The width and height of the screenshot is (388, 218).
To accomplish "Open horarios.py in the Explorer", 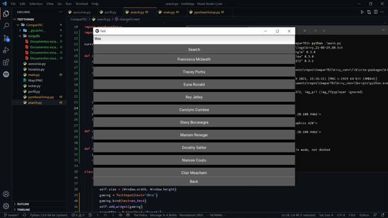I will [x=36, y=69].
